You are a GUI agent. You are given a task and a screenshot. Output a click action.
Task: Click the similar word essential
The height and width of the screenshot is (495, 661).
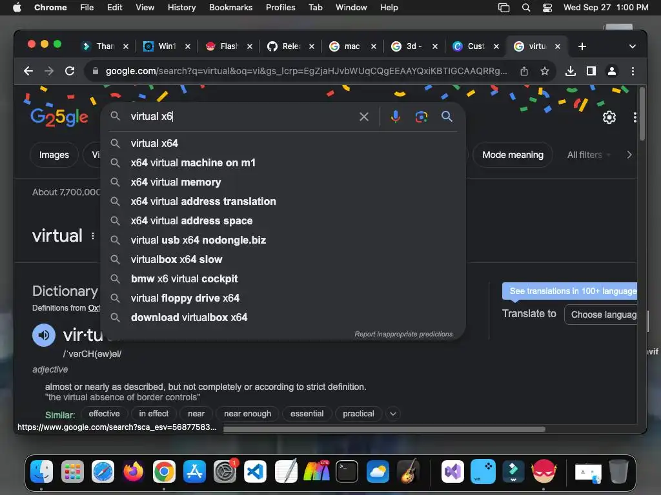307,414
